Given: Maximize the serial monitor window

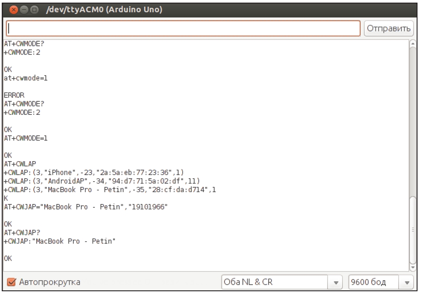Looking at the screenshot, I should [x=34, y=10].
